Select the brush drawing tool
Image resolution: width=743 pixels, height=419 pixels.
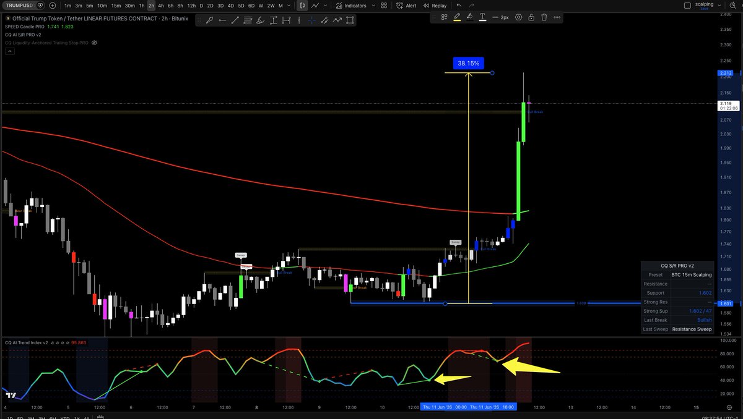(x=210, y=20)
